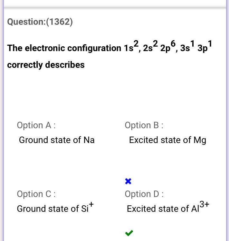Screen dimensions: 229x241
Task: Click the 'Question:(1362)' header
Action: [40, 22]
